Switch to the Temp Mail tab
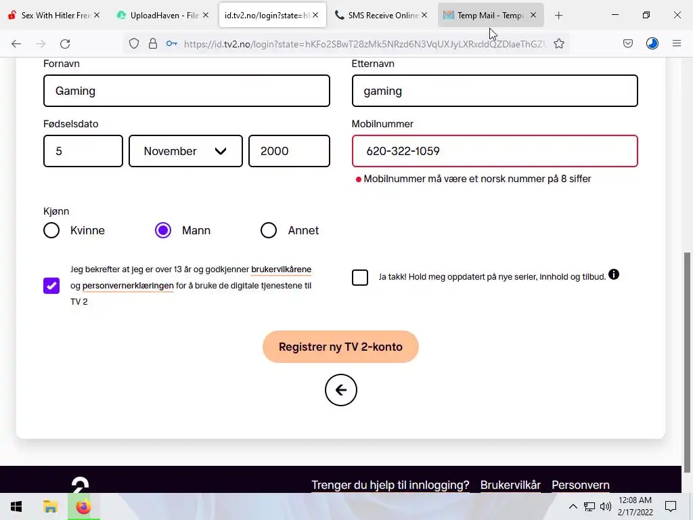 pos(491,16)
